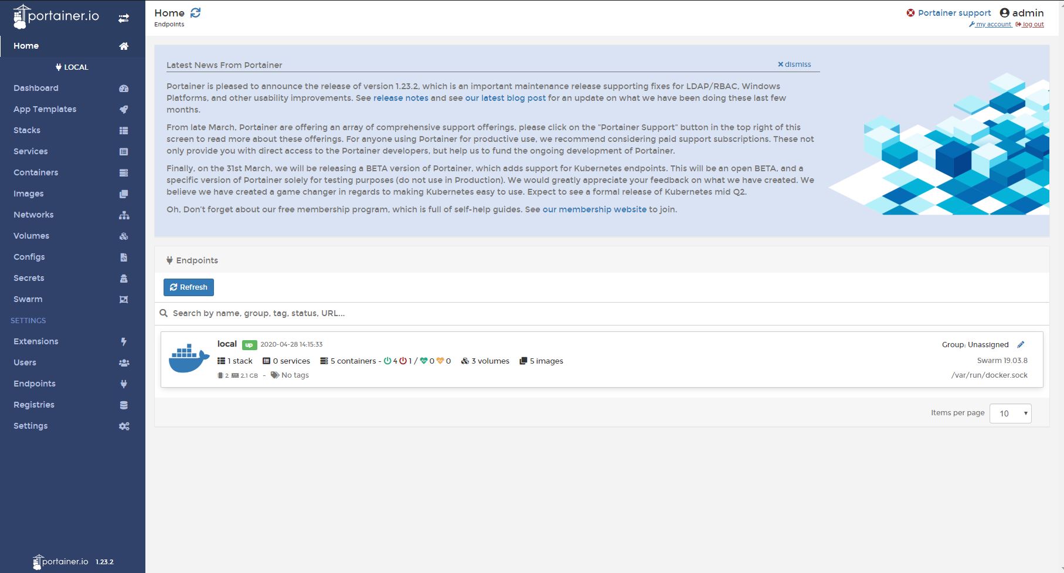Click the pencil edit icon for local endpoint
1064x573 pixels.
[1021, 344]
